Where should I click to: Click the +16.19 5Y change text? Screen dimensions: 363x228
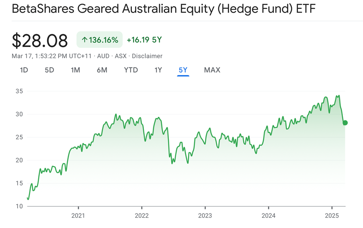pos(144,40)
